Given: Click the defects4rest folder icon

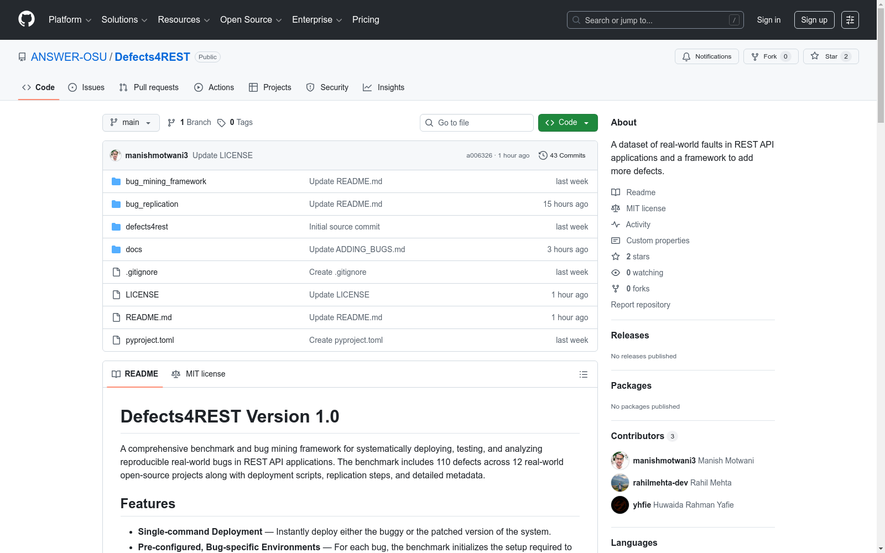Looking at the screenshot, I should 116,227.
